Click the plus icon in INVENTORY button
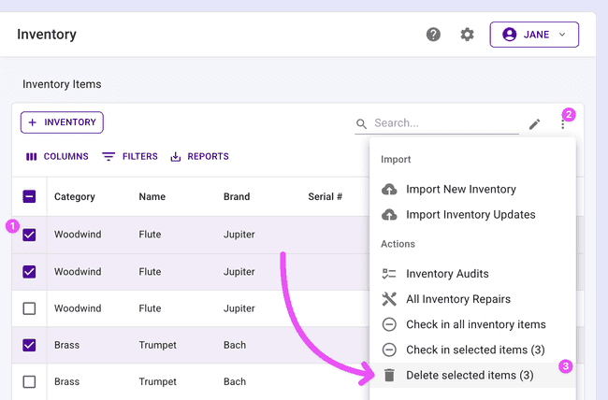Screen dimensions: 608x400 point(33,122)
